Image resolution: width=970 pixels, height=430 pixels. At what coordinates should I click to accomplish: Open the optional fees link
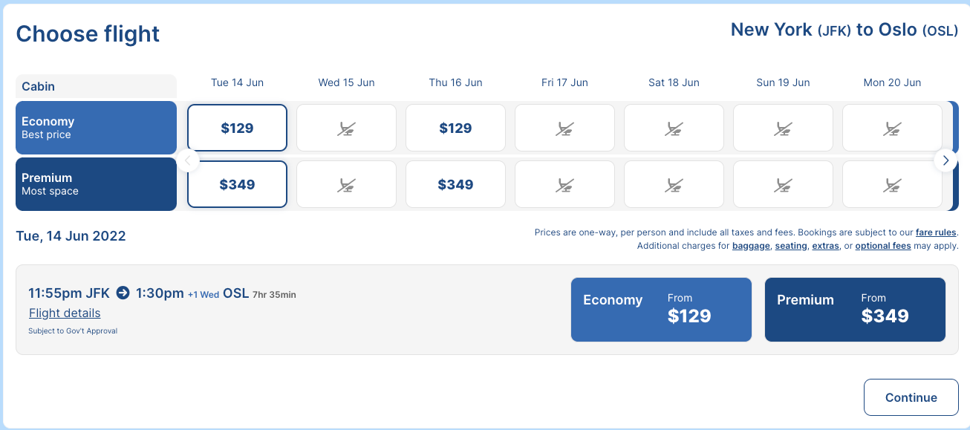883,246
